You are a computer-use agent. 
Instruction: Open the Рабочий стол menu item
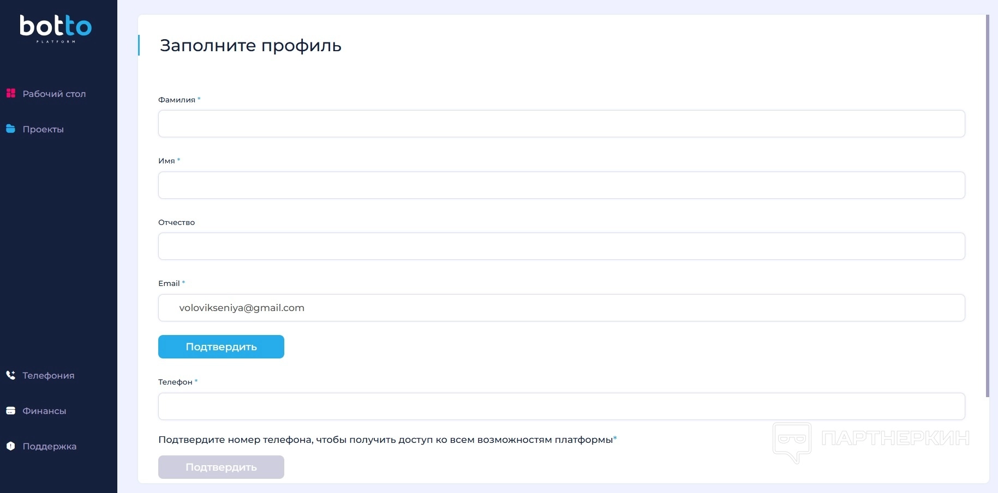[54, 94]
